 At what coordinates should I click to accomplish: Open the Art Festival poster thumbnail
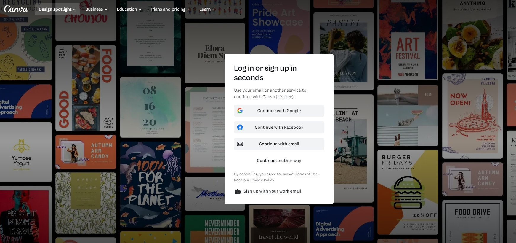coord(408,40)
